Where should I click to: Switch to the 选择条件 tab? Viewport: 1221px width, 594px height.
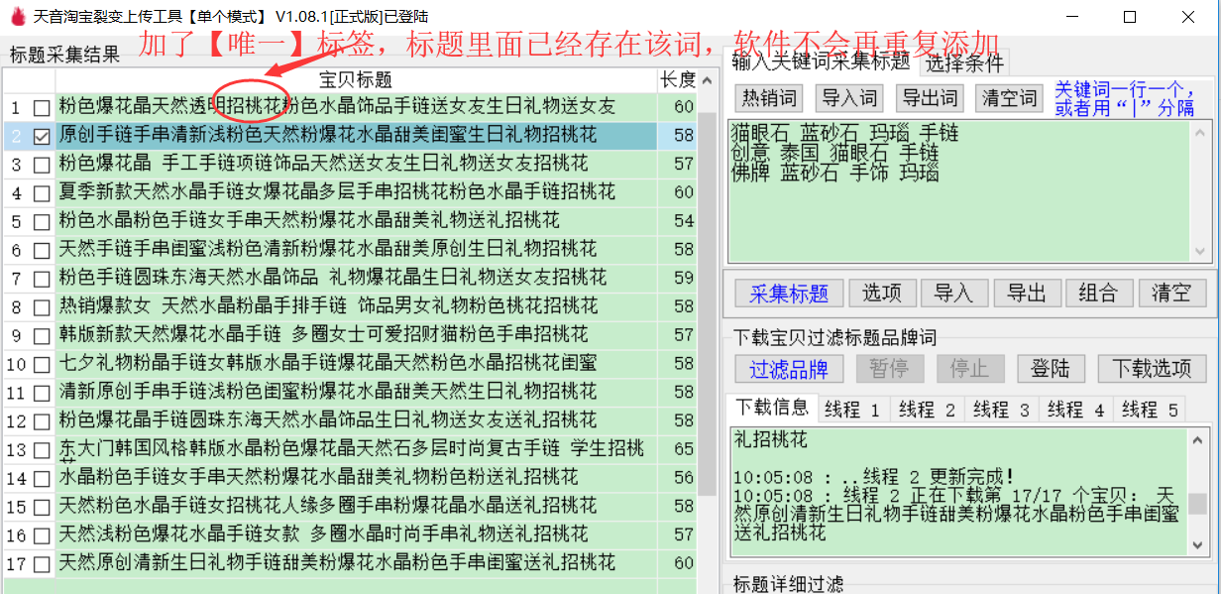(964, 62)
